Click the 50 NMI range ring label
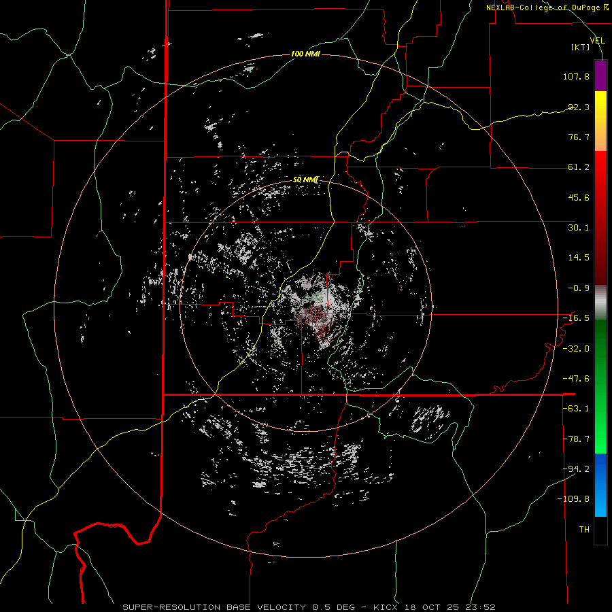 pyautogui.click(x=306, y=180)
